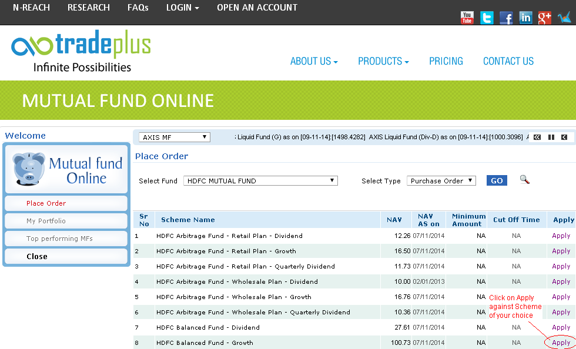The height and width of the screenshot is (349, 576).
Task: Open the N-REACH menu item
Action: click(x=31, y=8)
